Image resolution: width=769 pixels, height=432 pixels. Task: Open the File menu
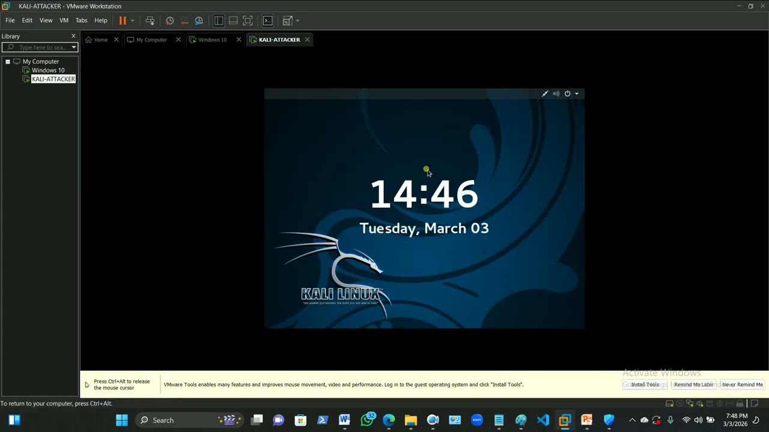tap(10, 20)
